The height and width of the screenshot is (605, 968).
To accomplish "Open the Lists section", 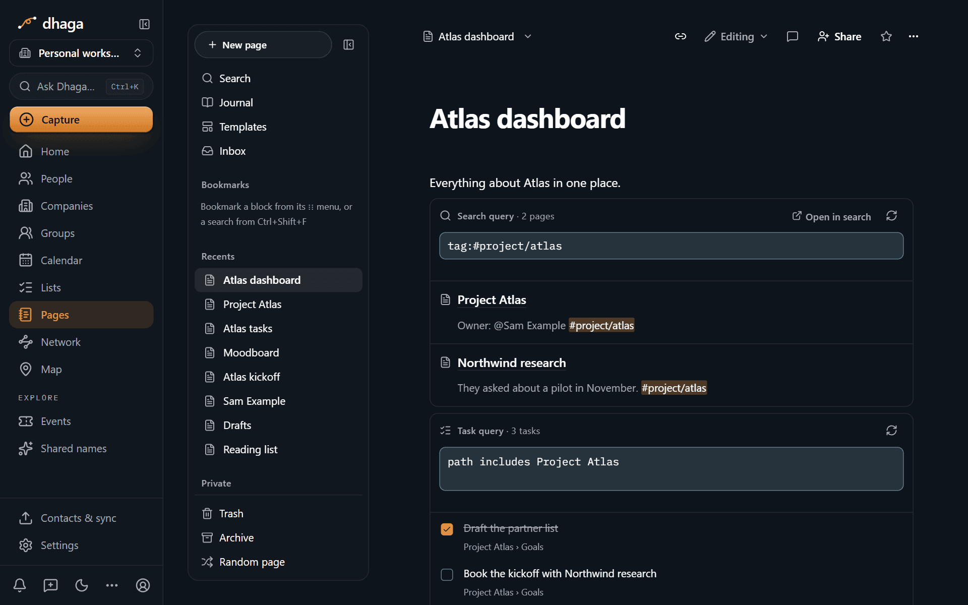I will pos(81,287).
